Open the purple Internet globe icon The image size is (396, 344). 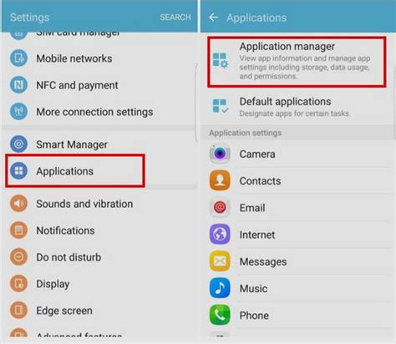[220, 234]
